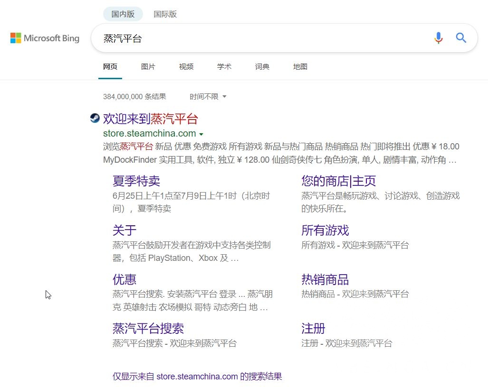Open the 您的商店|主页 sitelink
488x387 pixels.
338,181
